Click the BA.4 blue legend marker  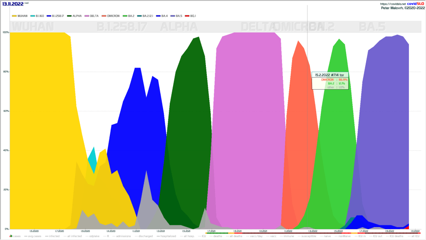click(x=159, y=16)
